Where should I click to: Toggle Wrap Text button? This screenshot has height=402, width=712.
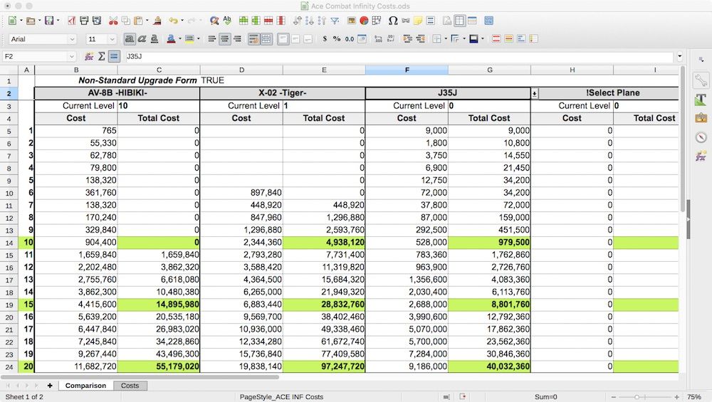click(253, 39)
